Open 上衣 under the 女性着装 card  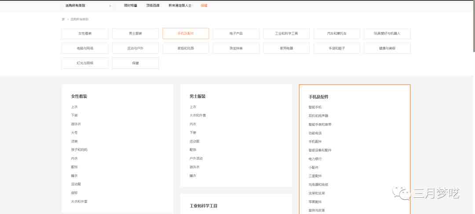[74, 107]
